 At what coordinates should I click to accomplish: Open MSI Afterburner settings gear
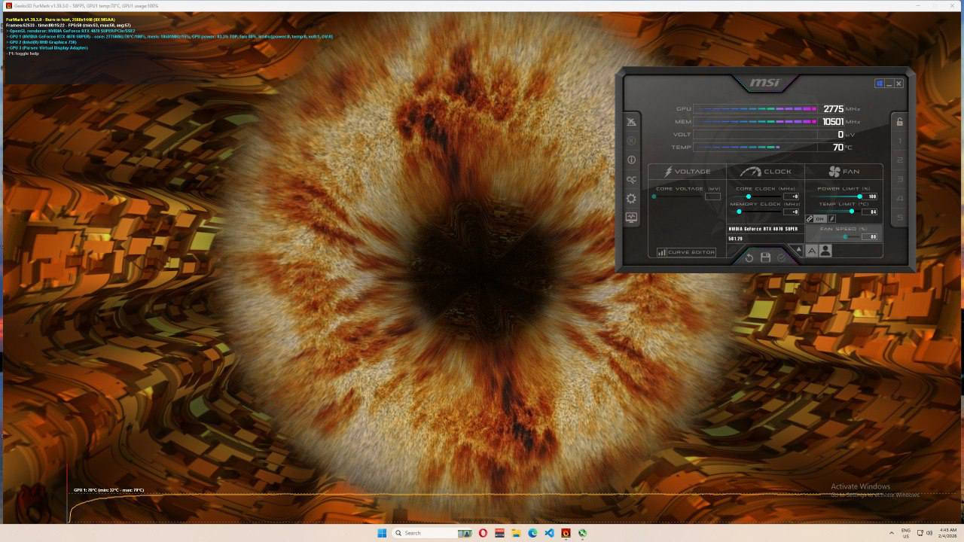(631, 199)
